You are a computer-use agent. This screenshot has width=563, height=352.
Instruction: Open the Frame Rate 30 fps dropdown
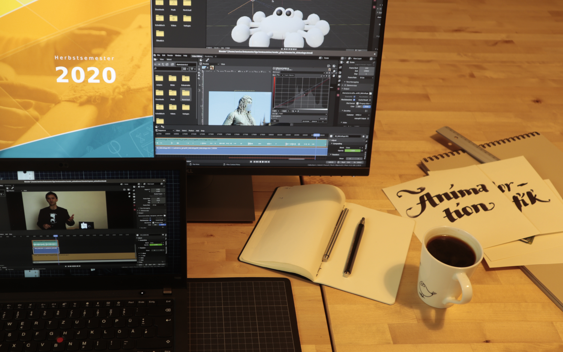pos(366,77)
